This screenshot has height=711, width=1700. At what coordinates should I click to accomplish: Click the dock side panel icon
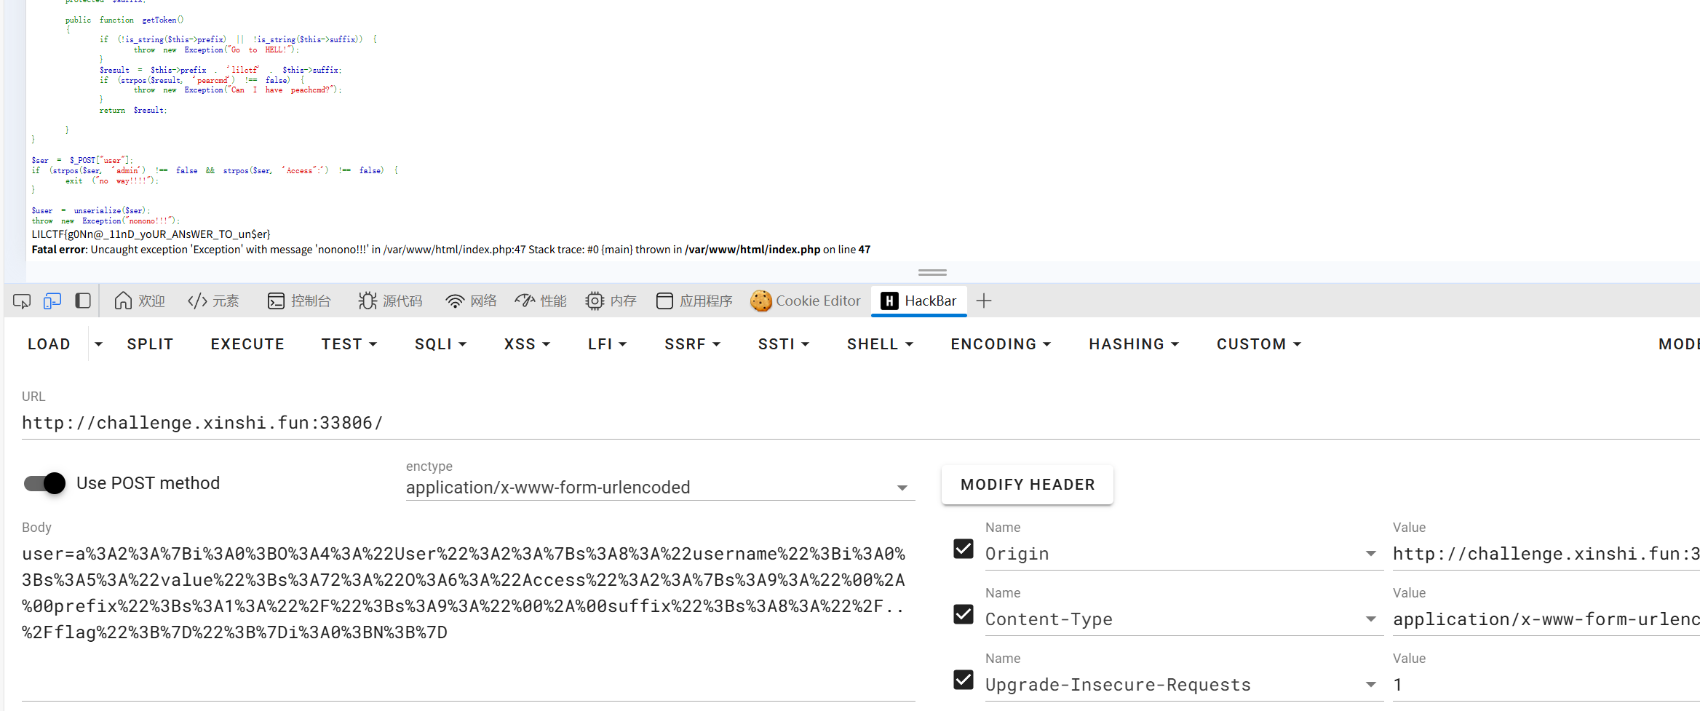83,301
